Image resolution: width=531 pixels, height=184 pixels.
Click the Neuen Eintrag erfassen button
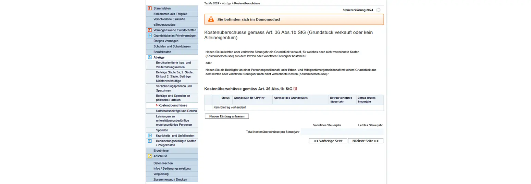point(227,116)
